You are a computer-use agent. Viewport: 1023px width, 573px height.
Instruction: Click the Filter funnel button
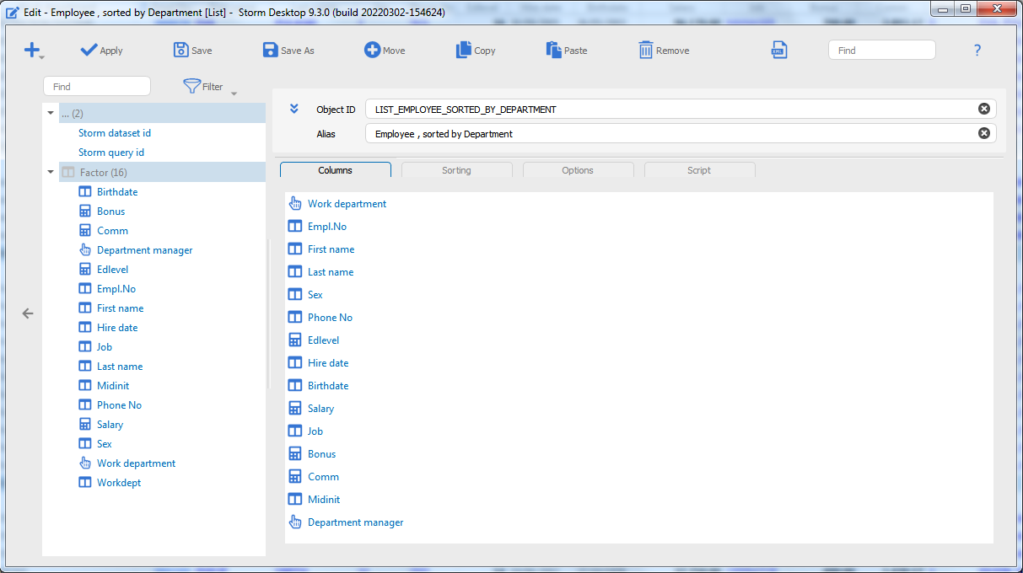tap(203, 86)
